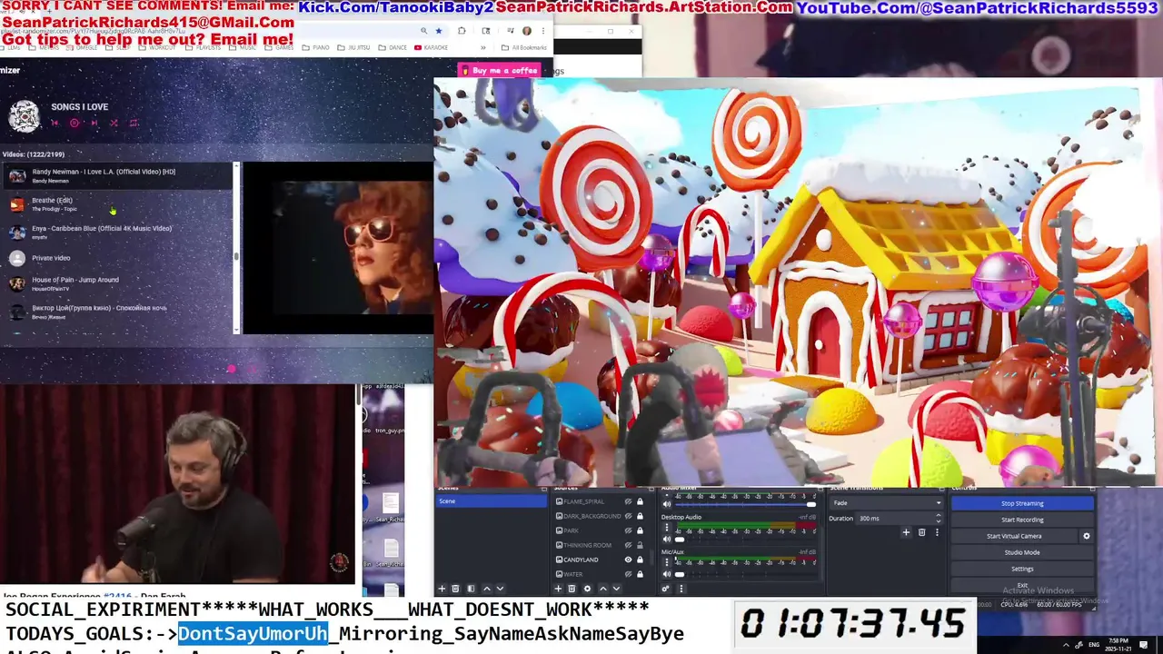1163x654 pixels.
Task: Click Start Virtual Camera in OBS
Action: (x=1014, y=536)
